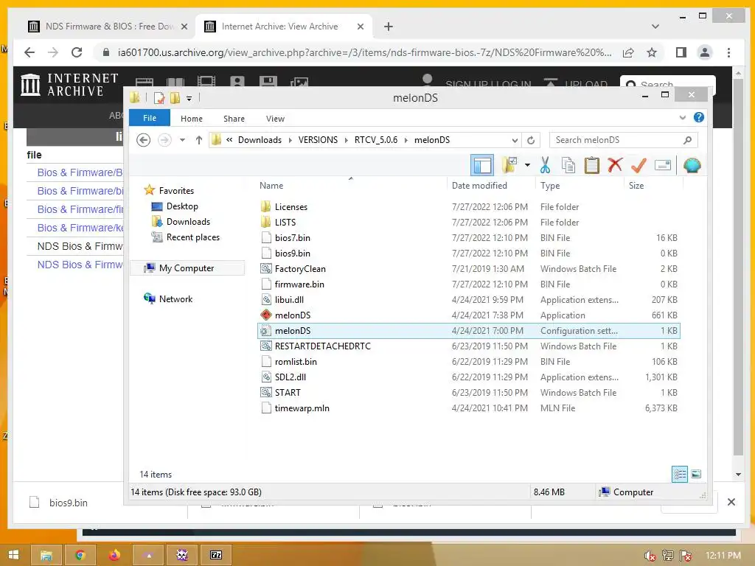Switch to Details view button
Viewport: 755px width, 566px height.
[679, 474]
